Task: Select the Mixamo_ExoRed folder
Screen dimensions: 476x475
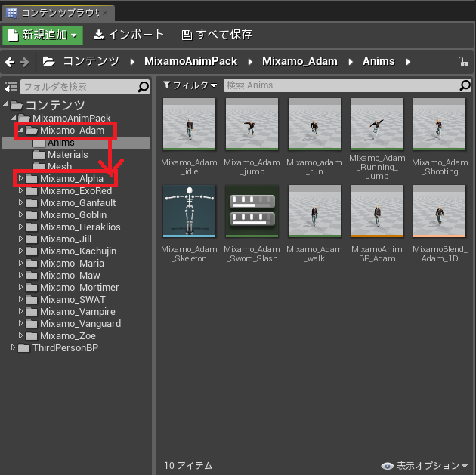Action: coord(69,191)
